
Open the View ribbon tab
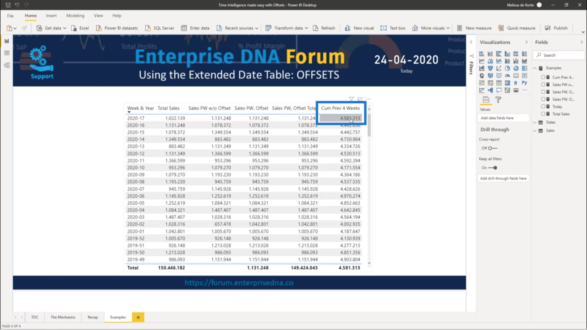click(98, 16)
